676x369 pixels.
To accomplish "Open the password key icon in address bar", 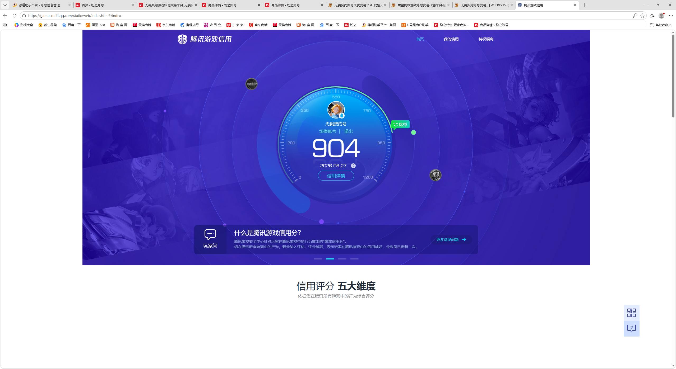I will point(635,16).
